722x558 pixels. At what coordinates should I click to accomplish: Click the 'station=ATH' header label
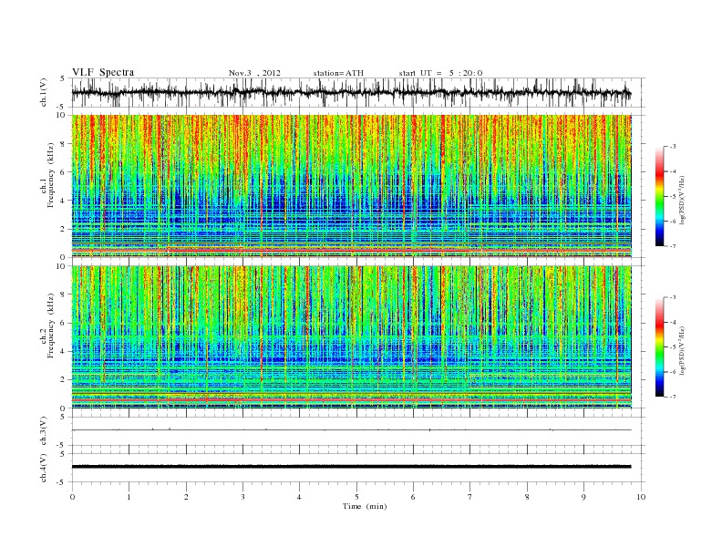click(338, 73)
